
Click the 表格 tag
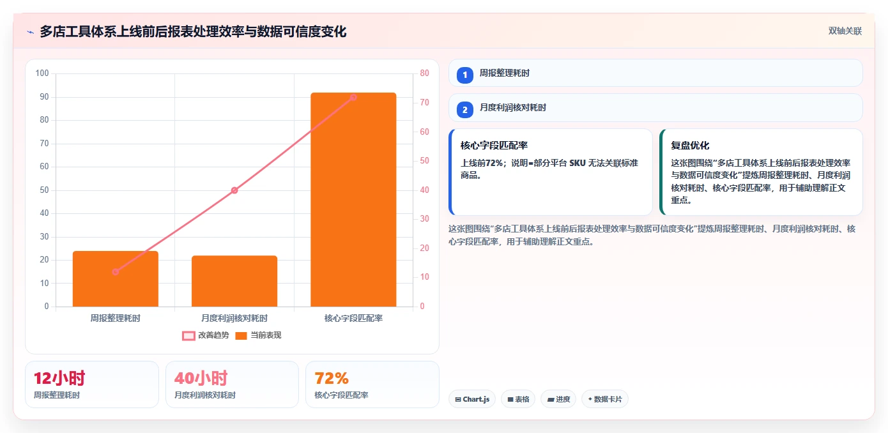tap(518, 399)
